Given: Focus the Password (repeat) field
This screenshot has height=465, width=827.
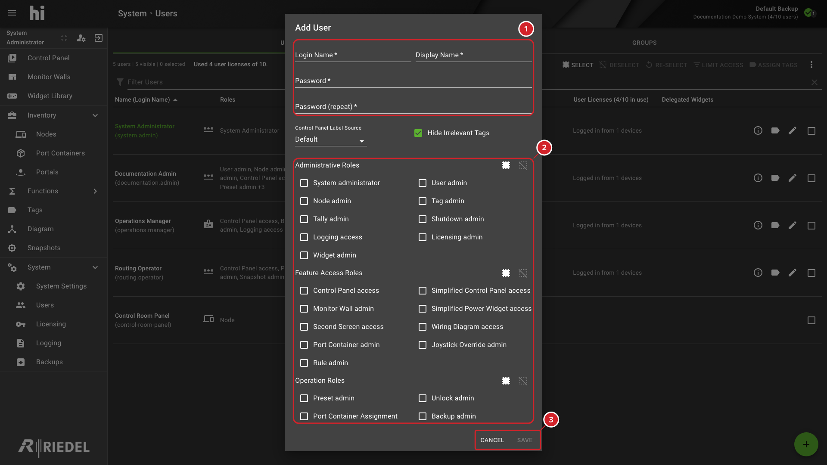Looking at the screenshot, I should point(413,107).
